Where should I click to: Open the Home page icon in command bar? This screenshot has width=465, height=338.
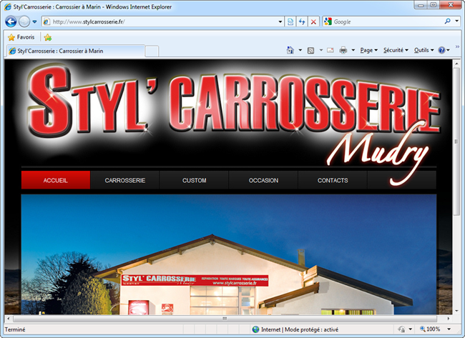[x=290, y=51]
